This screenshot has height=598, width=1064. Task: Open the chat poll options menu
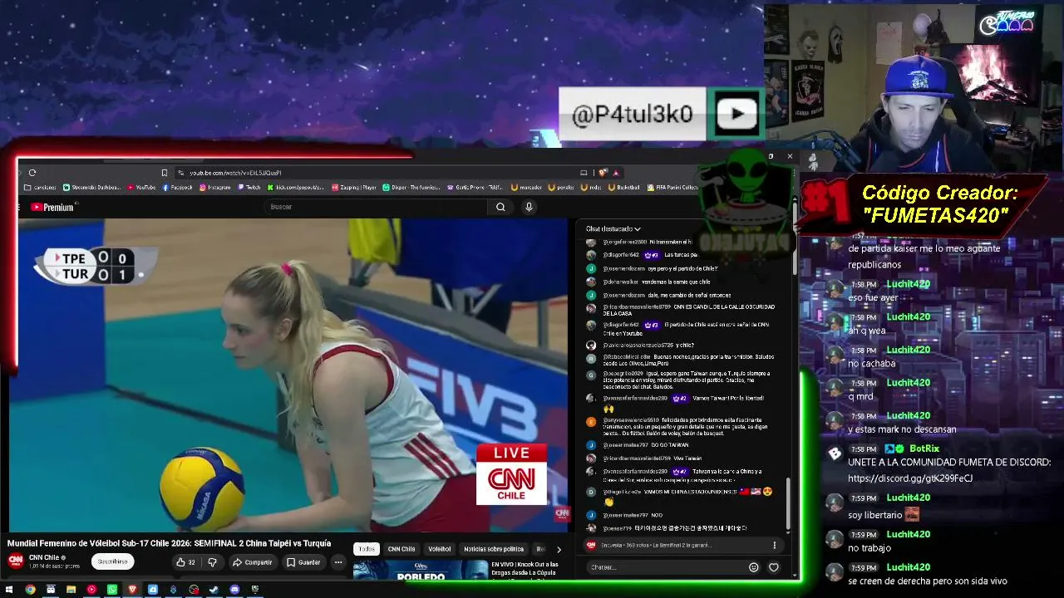774,545
